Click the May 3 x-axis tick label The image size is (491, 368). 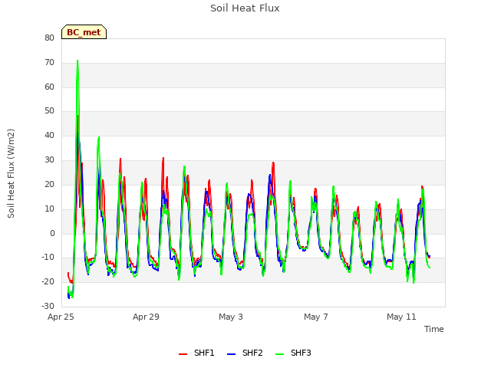click(231, 317)
